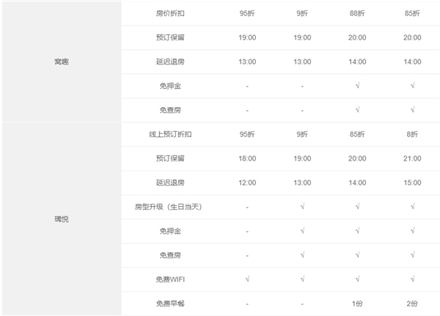The width and height of the screenshot is (440, 316).
Task: Select the 房价折扣 row label
Action: 170,14
